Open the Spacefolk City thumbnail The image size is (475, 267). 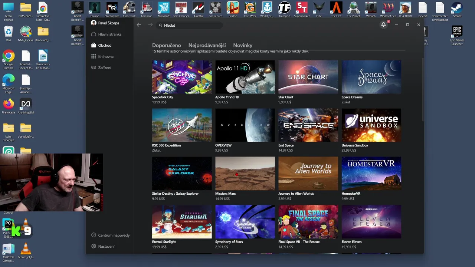click(182, 77)
